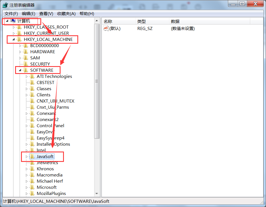Click the HKEY_CURRENT_USER folder icon
The width and height of the screenshot is (266, 207).
coord(20,33)
